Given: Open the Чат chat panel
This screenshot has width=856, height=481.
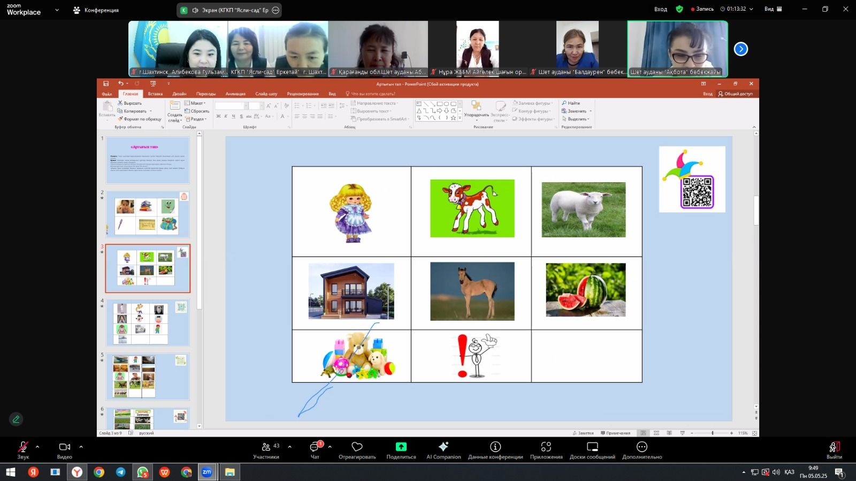Looking at the screenshot, I should [315, 449].
